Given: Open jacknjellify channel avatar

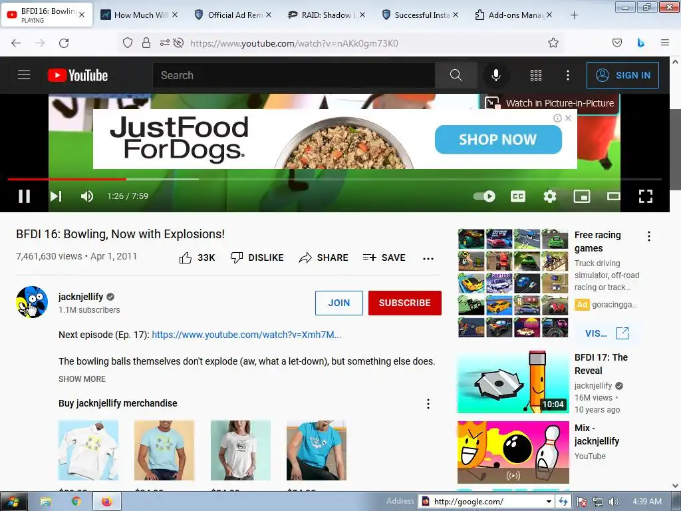Looking at the screenshot, I should 32,303.
